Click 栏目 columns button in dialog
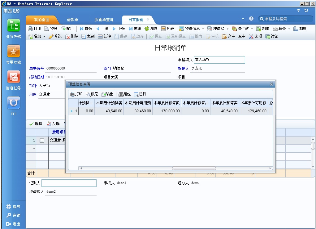 (140, 94)
